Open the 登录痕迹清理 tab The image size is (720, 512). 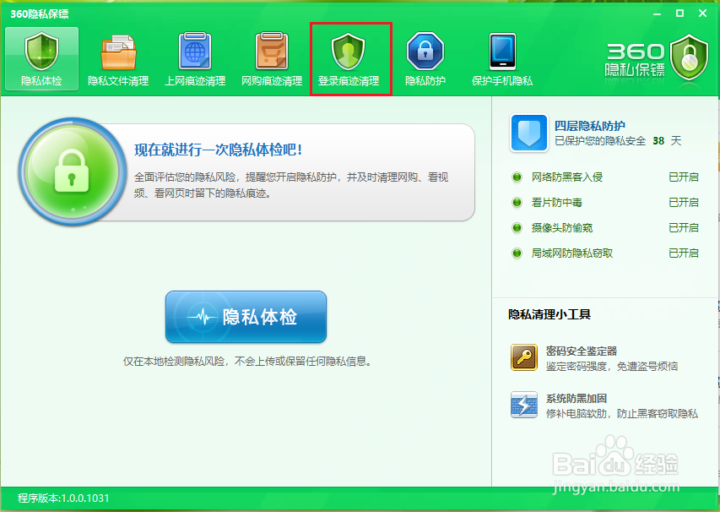tap(349, 59)
